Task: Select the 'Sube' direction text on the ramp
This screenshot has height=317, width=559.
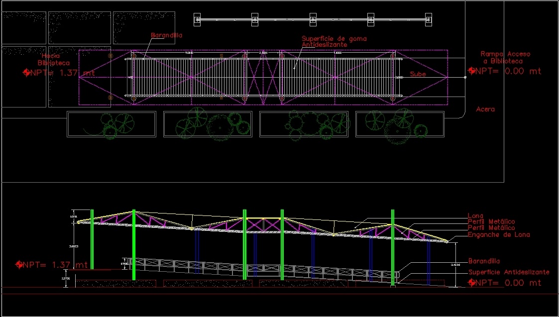Action: click(x=418, y=74)
